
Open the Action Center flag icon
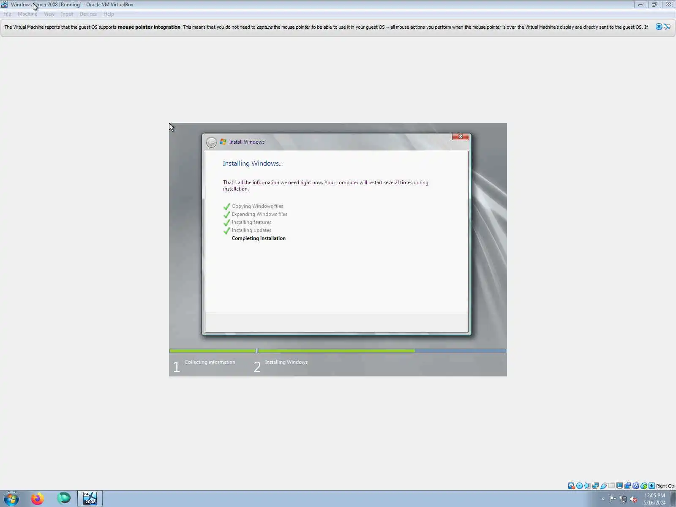tap(613, 499)
